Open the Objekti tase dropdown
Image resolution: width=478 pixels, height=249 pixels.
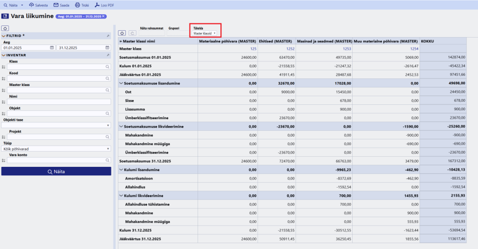[56, 125]
